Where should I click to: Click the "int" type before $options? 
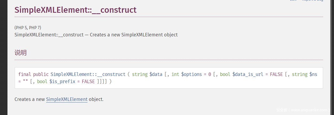[175, 74]
